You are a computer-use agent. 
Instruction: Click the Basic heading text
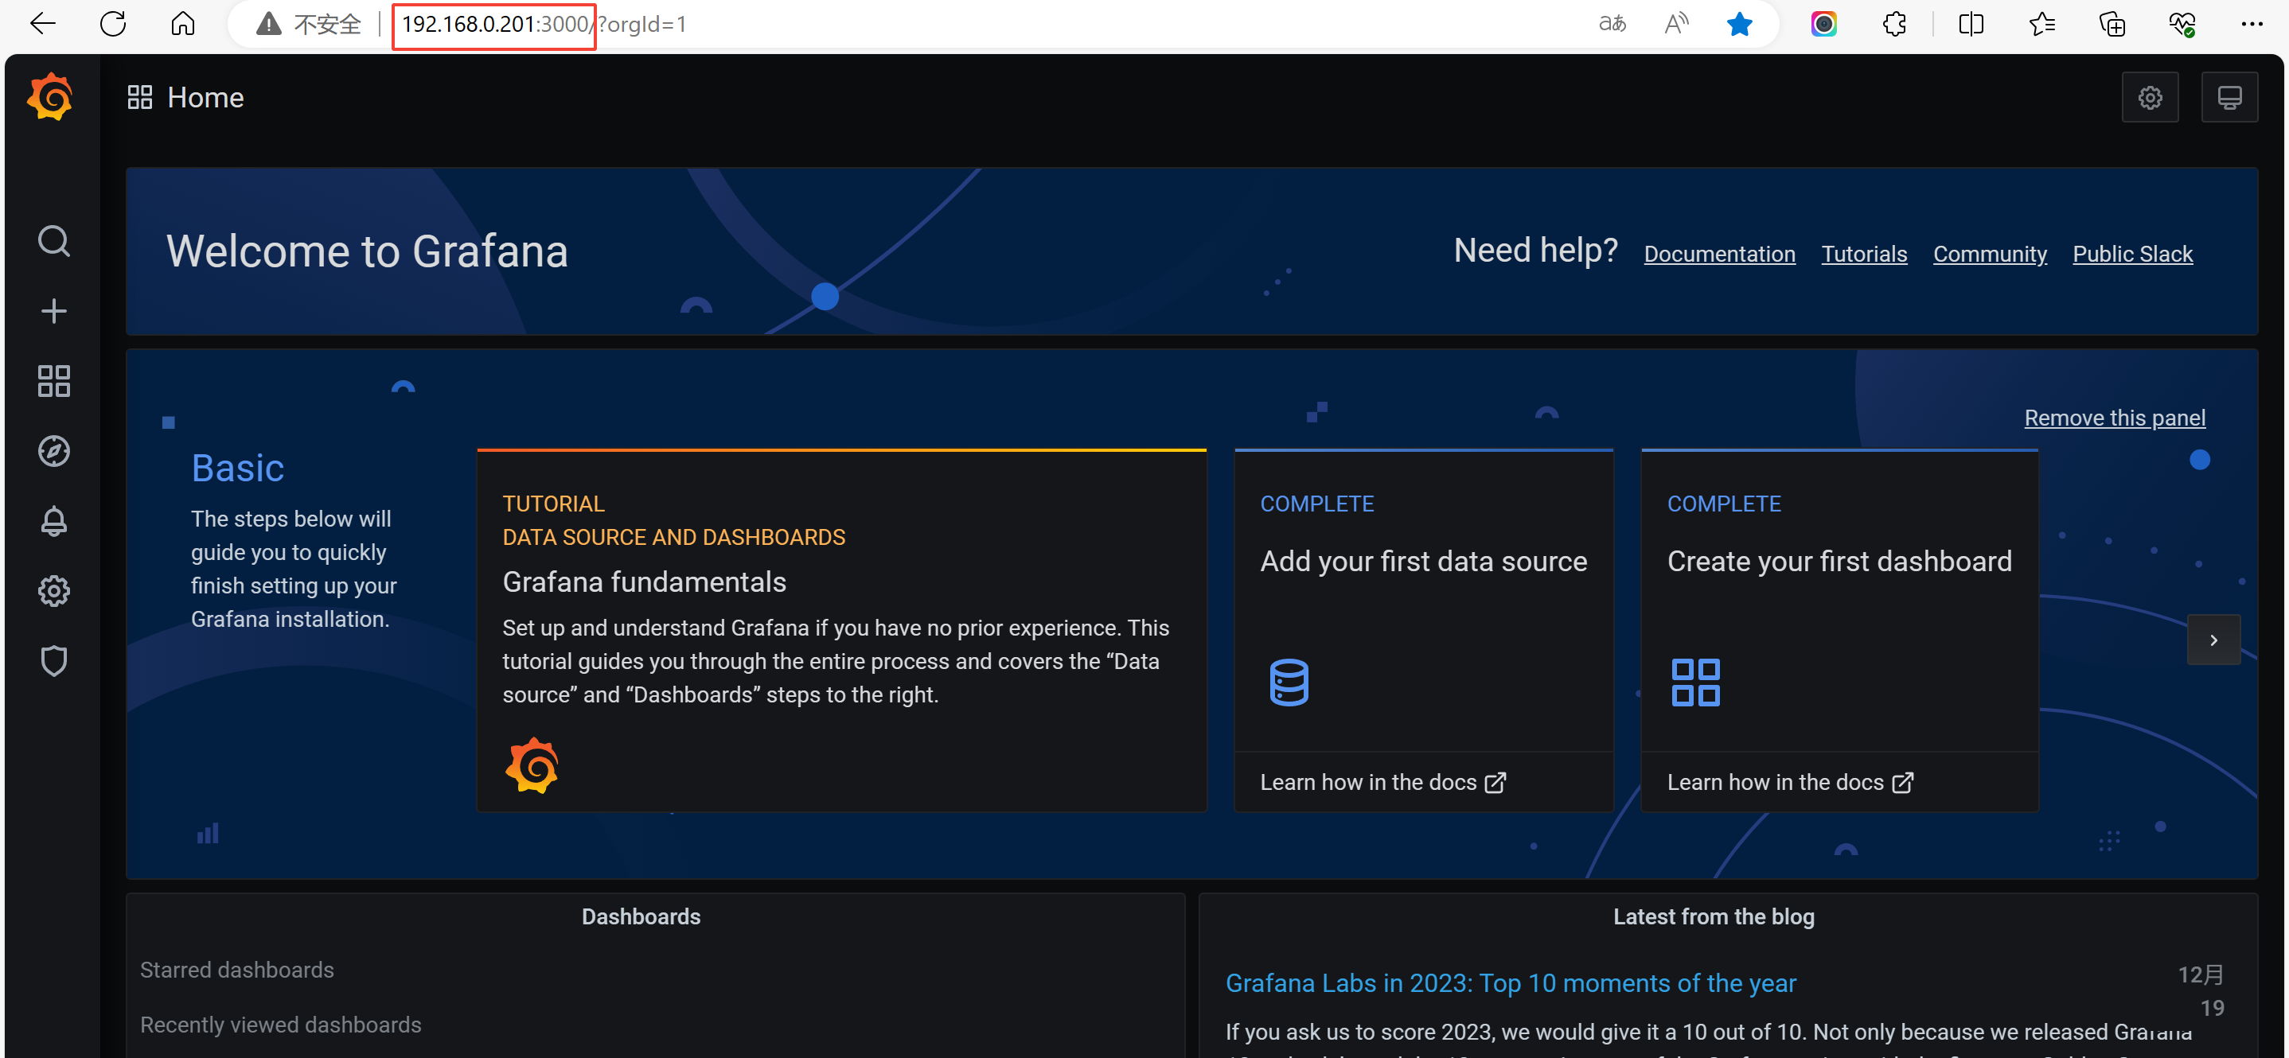tap(237, 469)
